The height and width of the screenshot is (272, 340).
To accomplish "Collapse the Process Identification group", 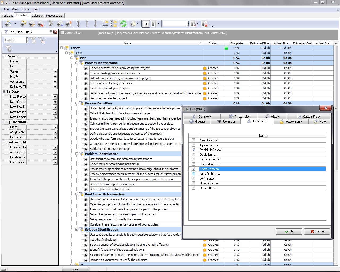I will (x=77, y=63).
